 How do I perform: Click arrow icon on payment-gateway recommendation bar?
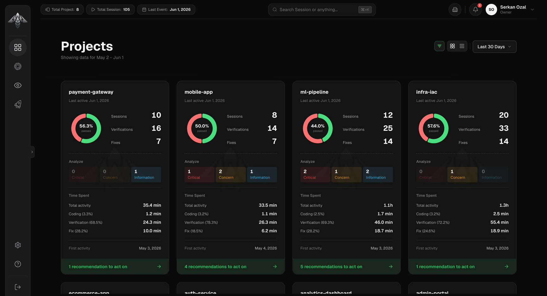click(159, 267)
